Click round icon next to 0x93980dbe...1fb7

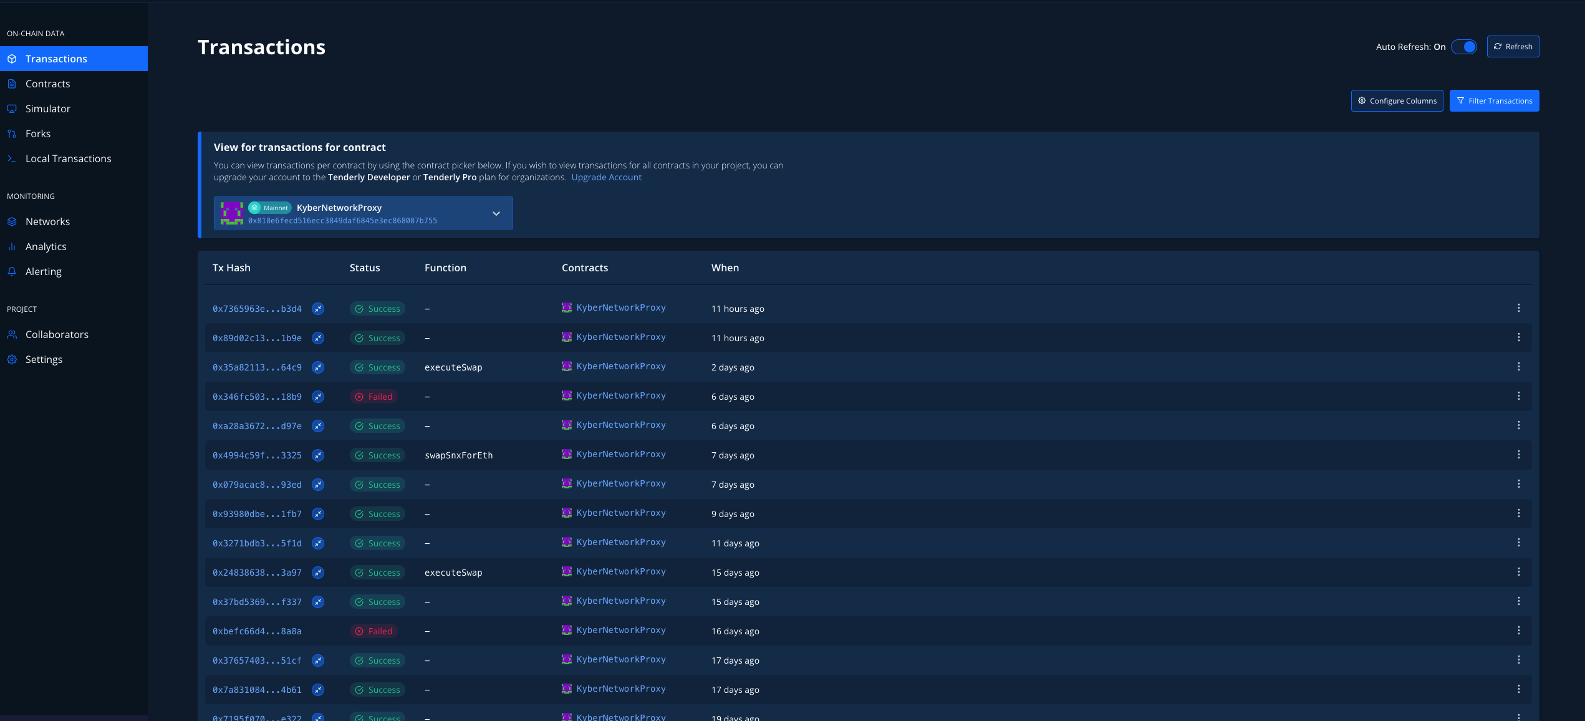pos(318,514)
